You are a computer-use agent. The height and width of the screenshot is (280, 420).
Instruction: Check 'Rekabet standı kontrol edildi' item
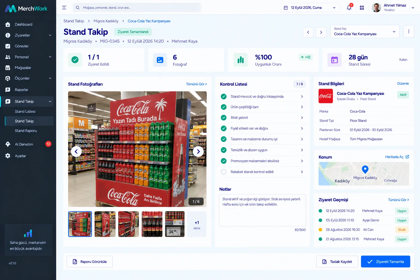[224, 172]
